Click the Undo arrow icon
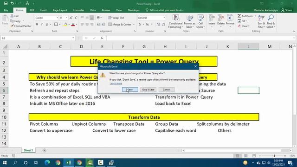Viewport: 297px width, 167px height. [x=12, y=3]
